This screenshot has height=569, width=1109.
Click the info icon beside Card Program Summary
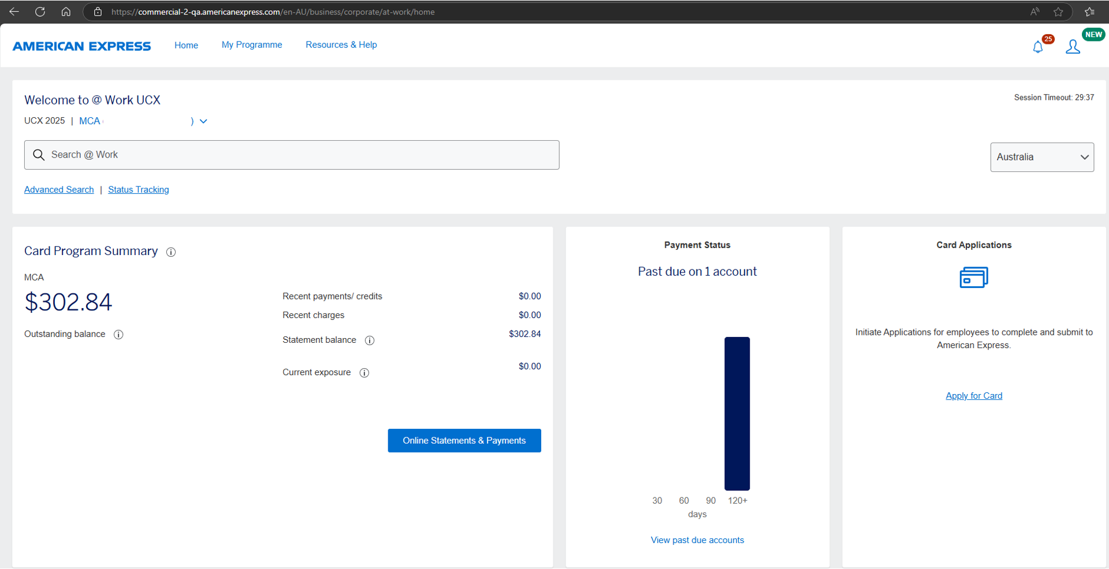(171, 252)
